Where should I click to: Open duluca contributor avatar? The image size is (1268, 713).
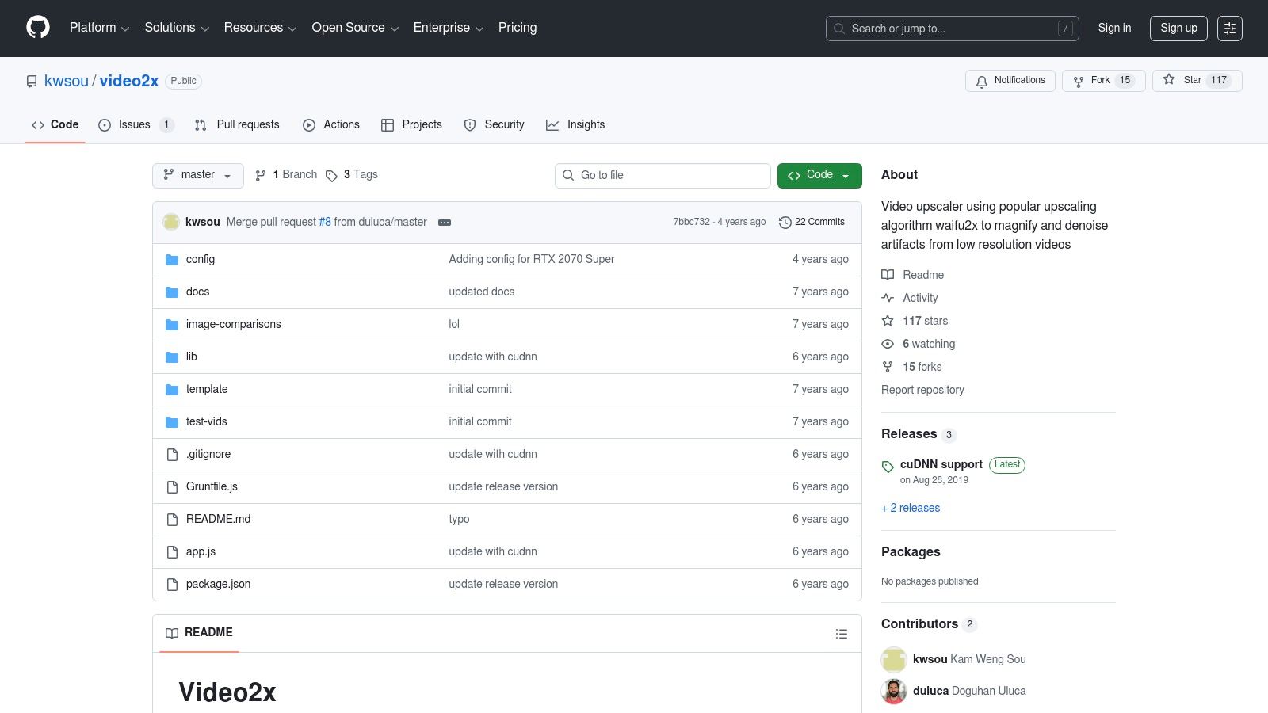[894, 691]
